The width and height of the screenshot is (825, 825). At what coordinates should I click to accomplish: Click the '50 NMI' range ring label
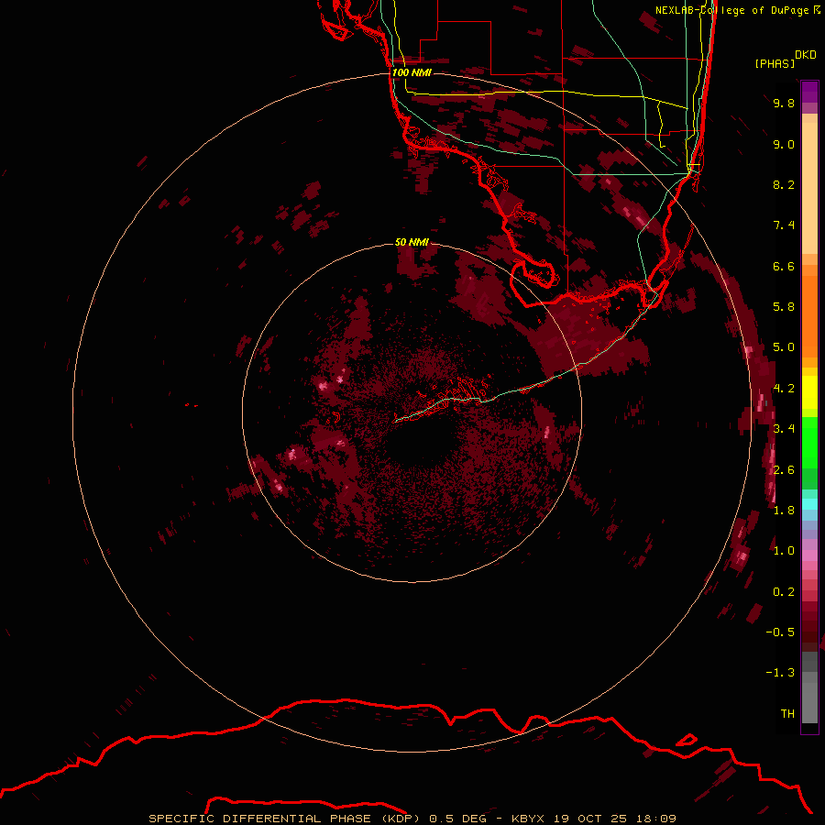click(412, 242)
